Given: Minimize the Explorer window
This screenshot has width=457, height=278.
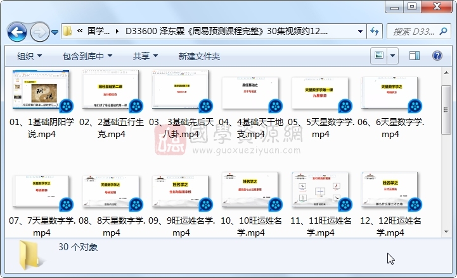Looking at the screenshot, I should (394, 7).
